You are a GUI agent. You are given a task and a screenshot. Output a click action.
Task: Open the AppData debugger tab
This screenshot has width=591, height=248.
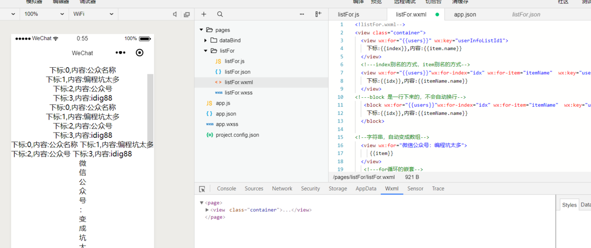366,188
